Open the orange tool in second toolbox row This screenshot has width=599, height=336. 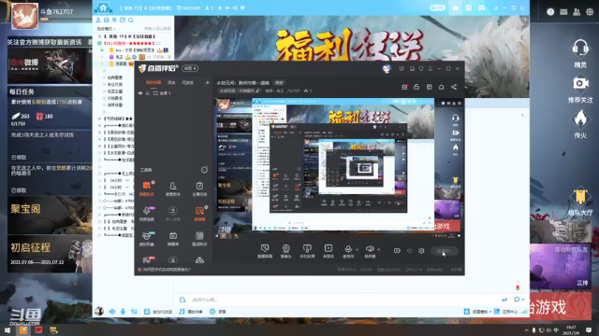(x=199, y=214)
